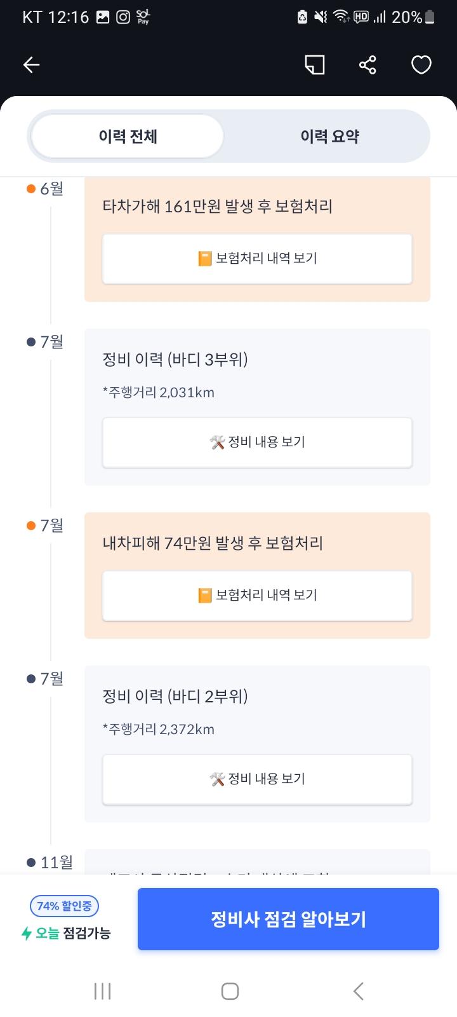The width and height of the screenshot is (457, 1017).
Task: Tap the lightning 오늘 점검가능 icon
Action: [x=26, y=933]
